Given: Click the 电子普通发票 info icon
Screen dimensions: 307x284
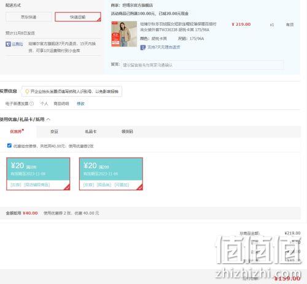Looking at the screenshot, I should (32, 104).
